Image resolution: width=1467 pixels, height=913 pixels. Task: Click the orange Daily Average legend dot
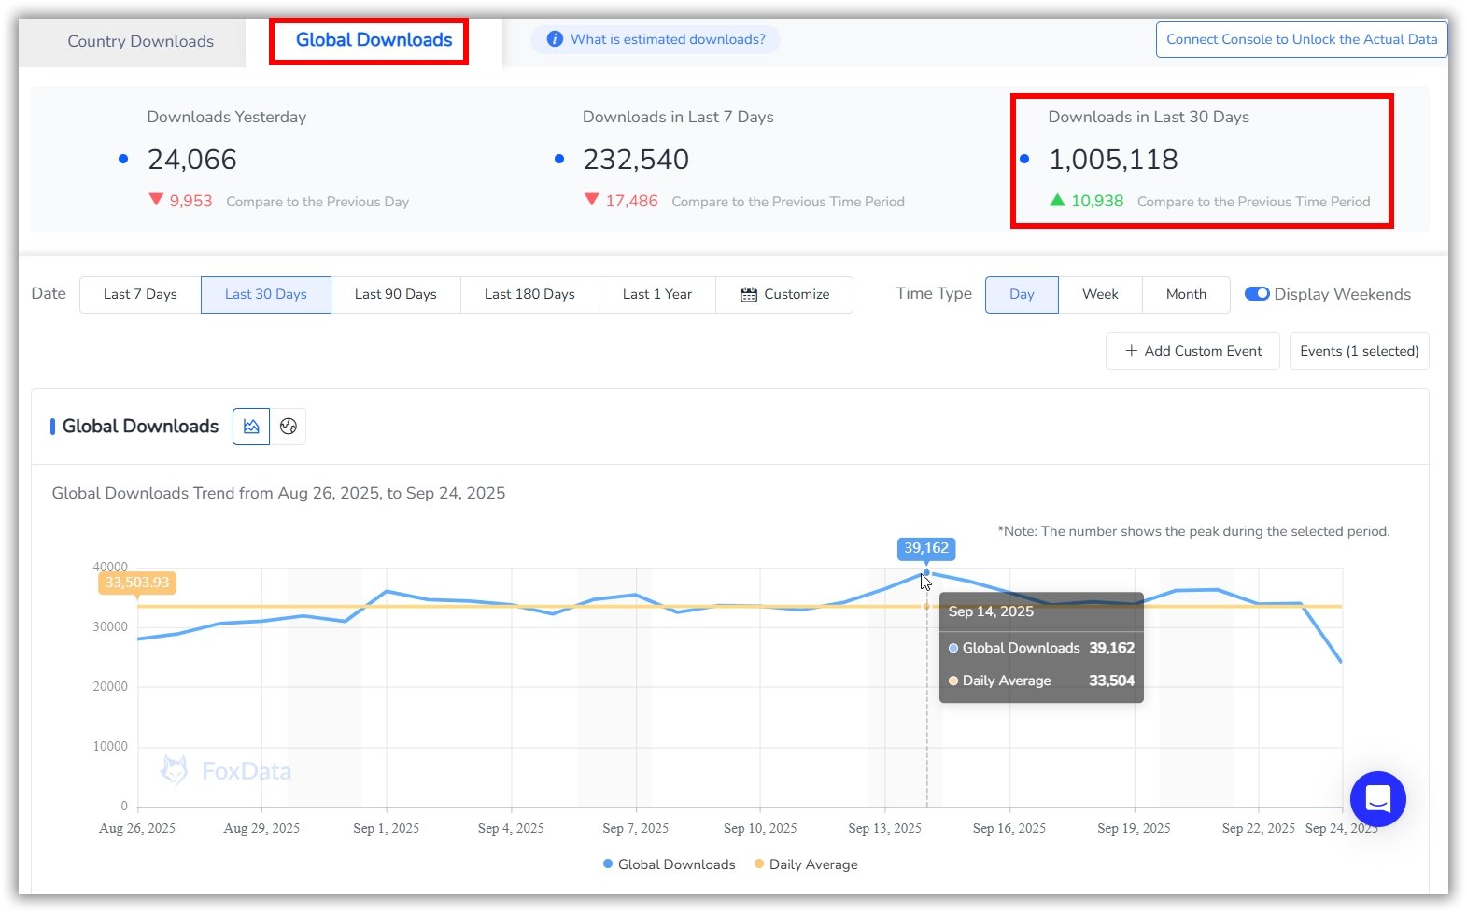click(759, 864)
